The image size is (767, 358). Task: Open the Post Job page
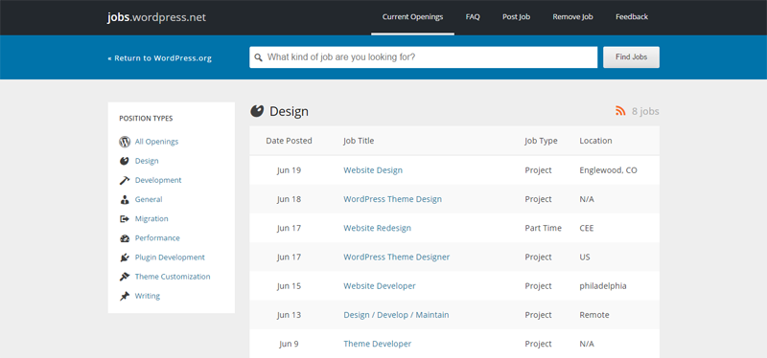click(x=516, y=16)
